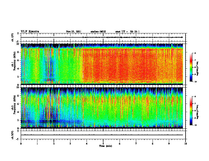Click the ch.2 "Frequency (kHz)" axis label
The image size is (209, 161).
click(x=15, y=105)
